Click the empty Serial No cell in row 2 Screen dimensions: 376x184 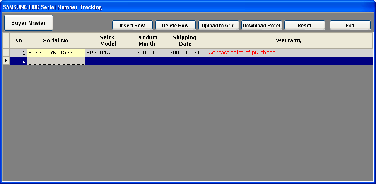click(56, 61)
